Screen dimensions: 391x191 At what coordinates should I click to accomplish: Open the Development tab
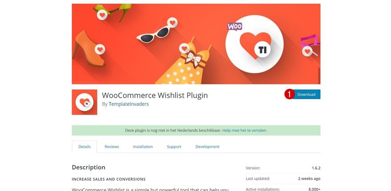207,147
